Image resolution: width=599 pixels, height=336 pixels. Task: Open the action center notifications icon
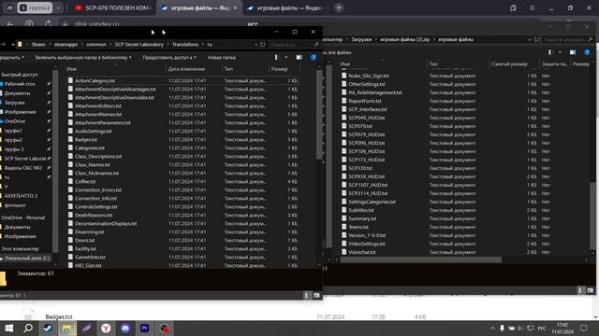pos(584,328)
